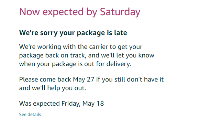Click the word 'Now' in the pink heading

pyautogui.click(x=30, y=12)
